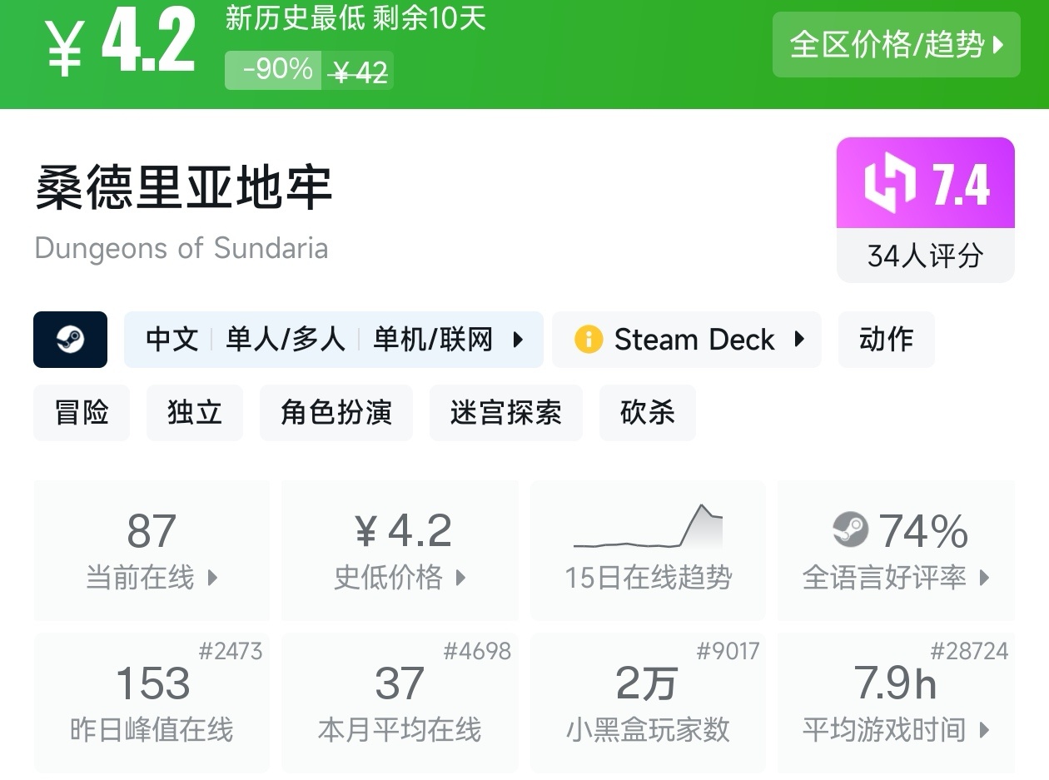Expand 平均游戏时间 arrow
Viewport: 1049px width, 780px height.
point(984,731)
